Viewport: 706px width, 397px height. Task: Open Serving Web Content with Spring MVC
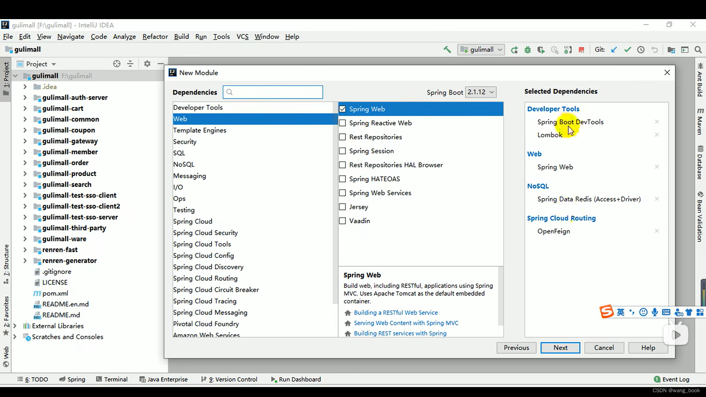406,323
